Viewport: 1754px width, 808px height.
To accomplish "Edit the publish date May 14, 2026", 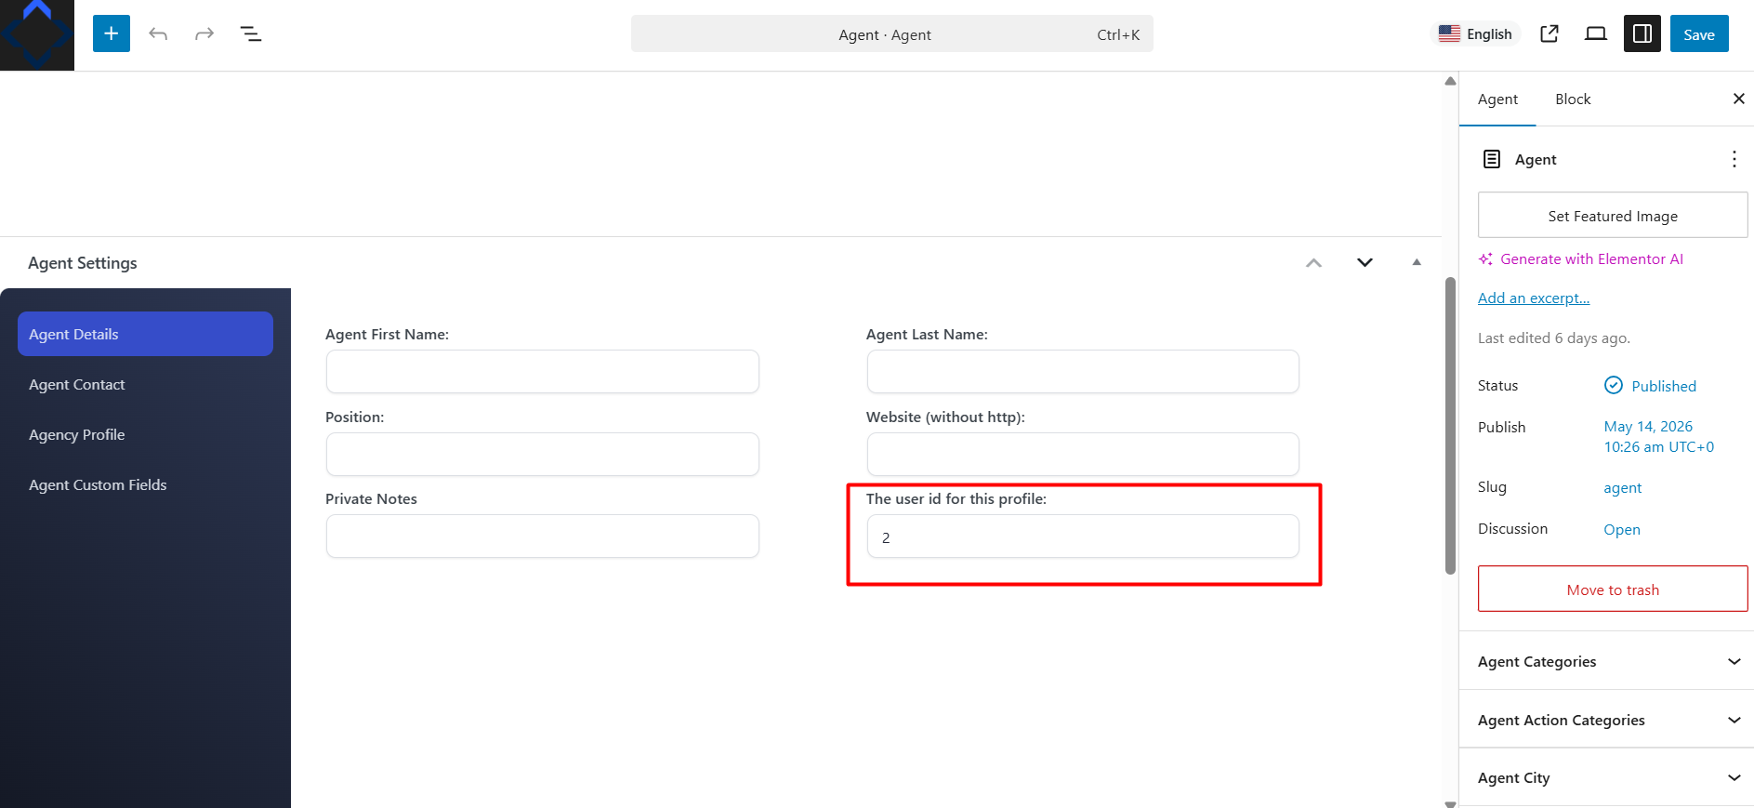I will [1659, 436].
